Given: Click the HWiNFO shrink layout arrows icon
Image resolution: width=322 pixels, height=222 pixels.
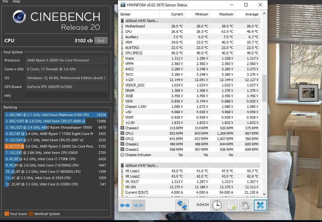Looking at the screenshot, I should point(138,205).
